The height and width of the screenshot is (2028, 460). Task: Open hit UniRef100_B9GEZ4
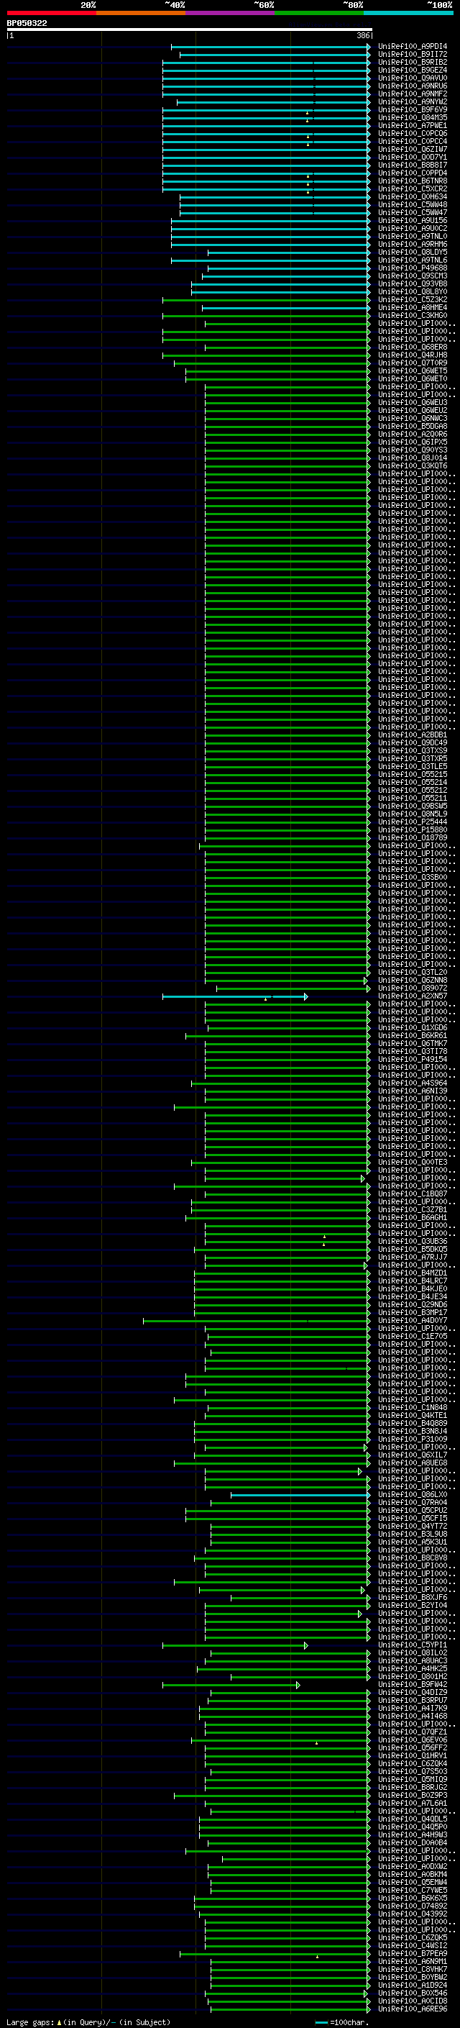coord(412,70)
